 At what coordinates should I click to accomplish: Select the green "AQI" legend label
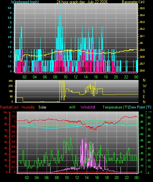click(x=72, y=107)
